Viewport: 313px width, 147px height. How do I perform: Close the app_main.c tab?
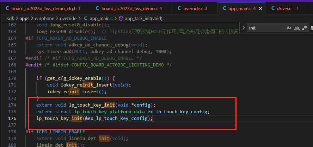(260, 8)
